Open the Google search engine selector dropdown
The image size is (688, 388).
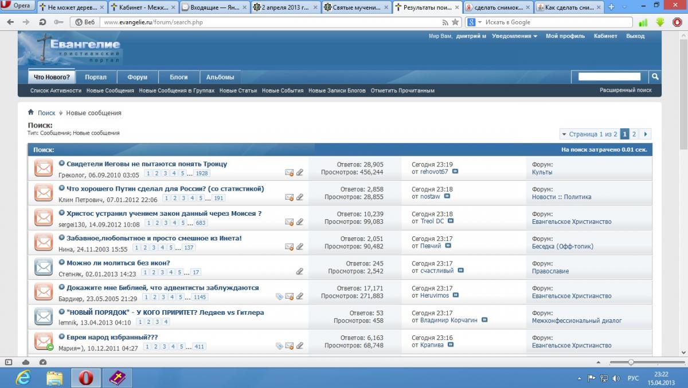click(472, 22)
